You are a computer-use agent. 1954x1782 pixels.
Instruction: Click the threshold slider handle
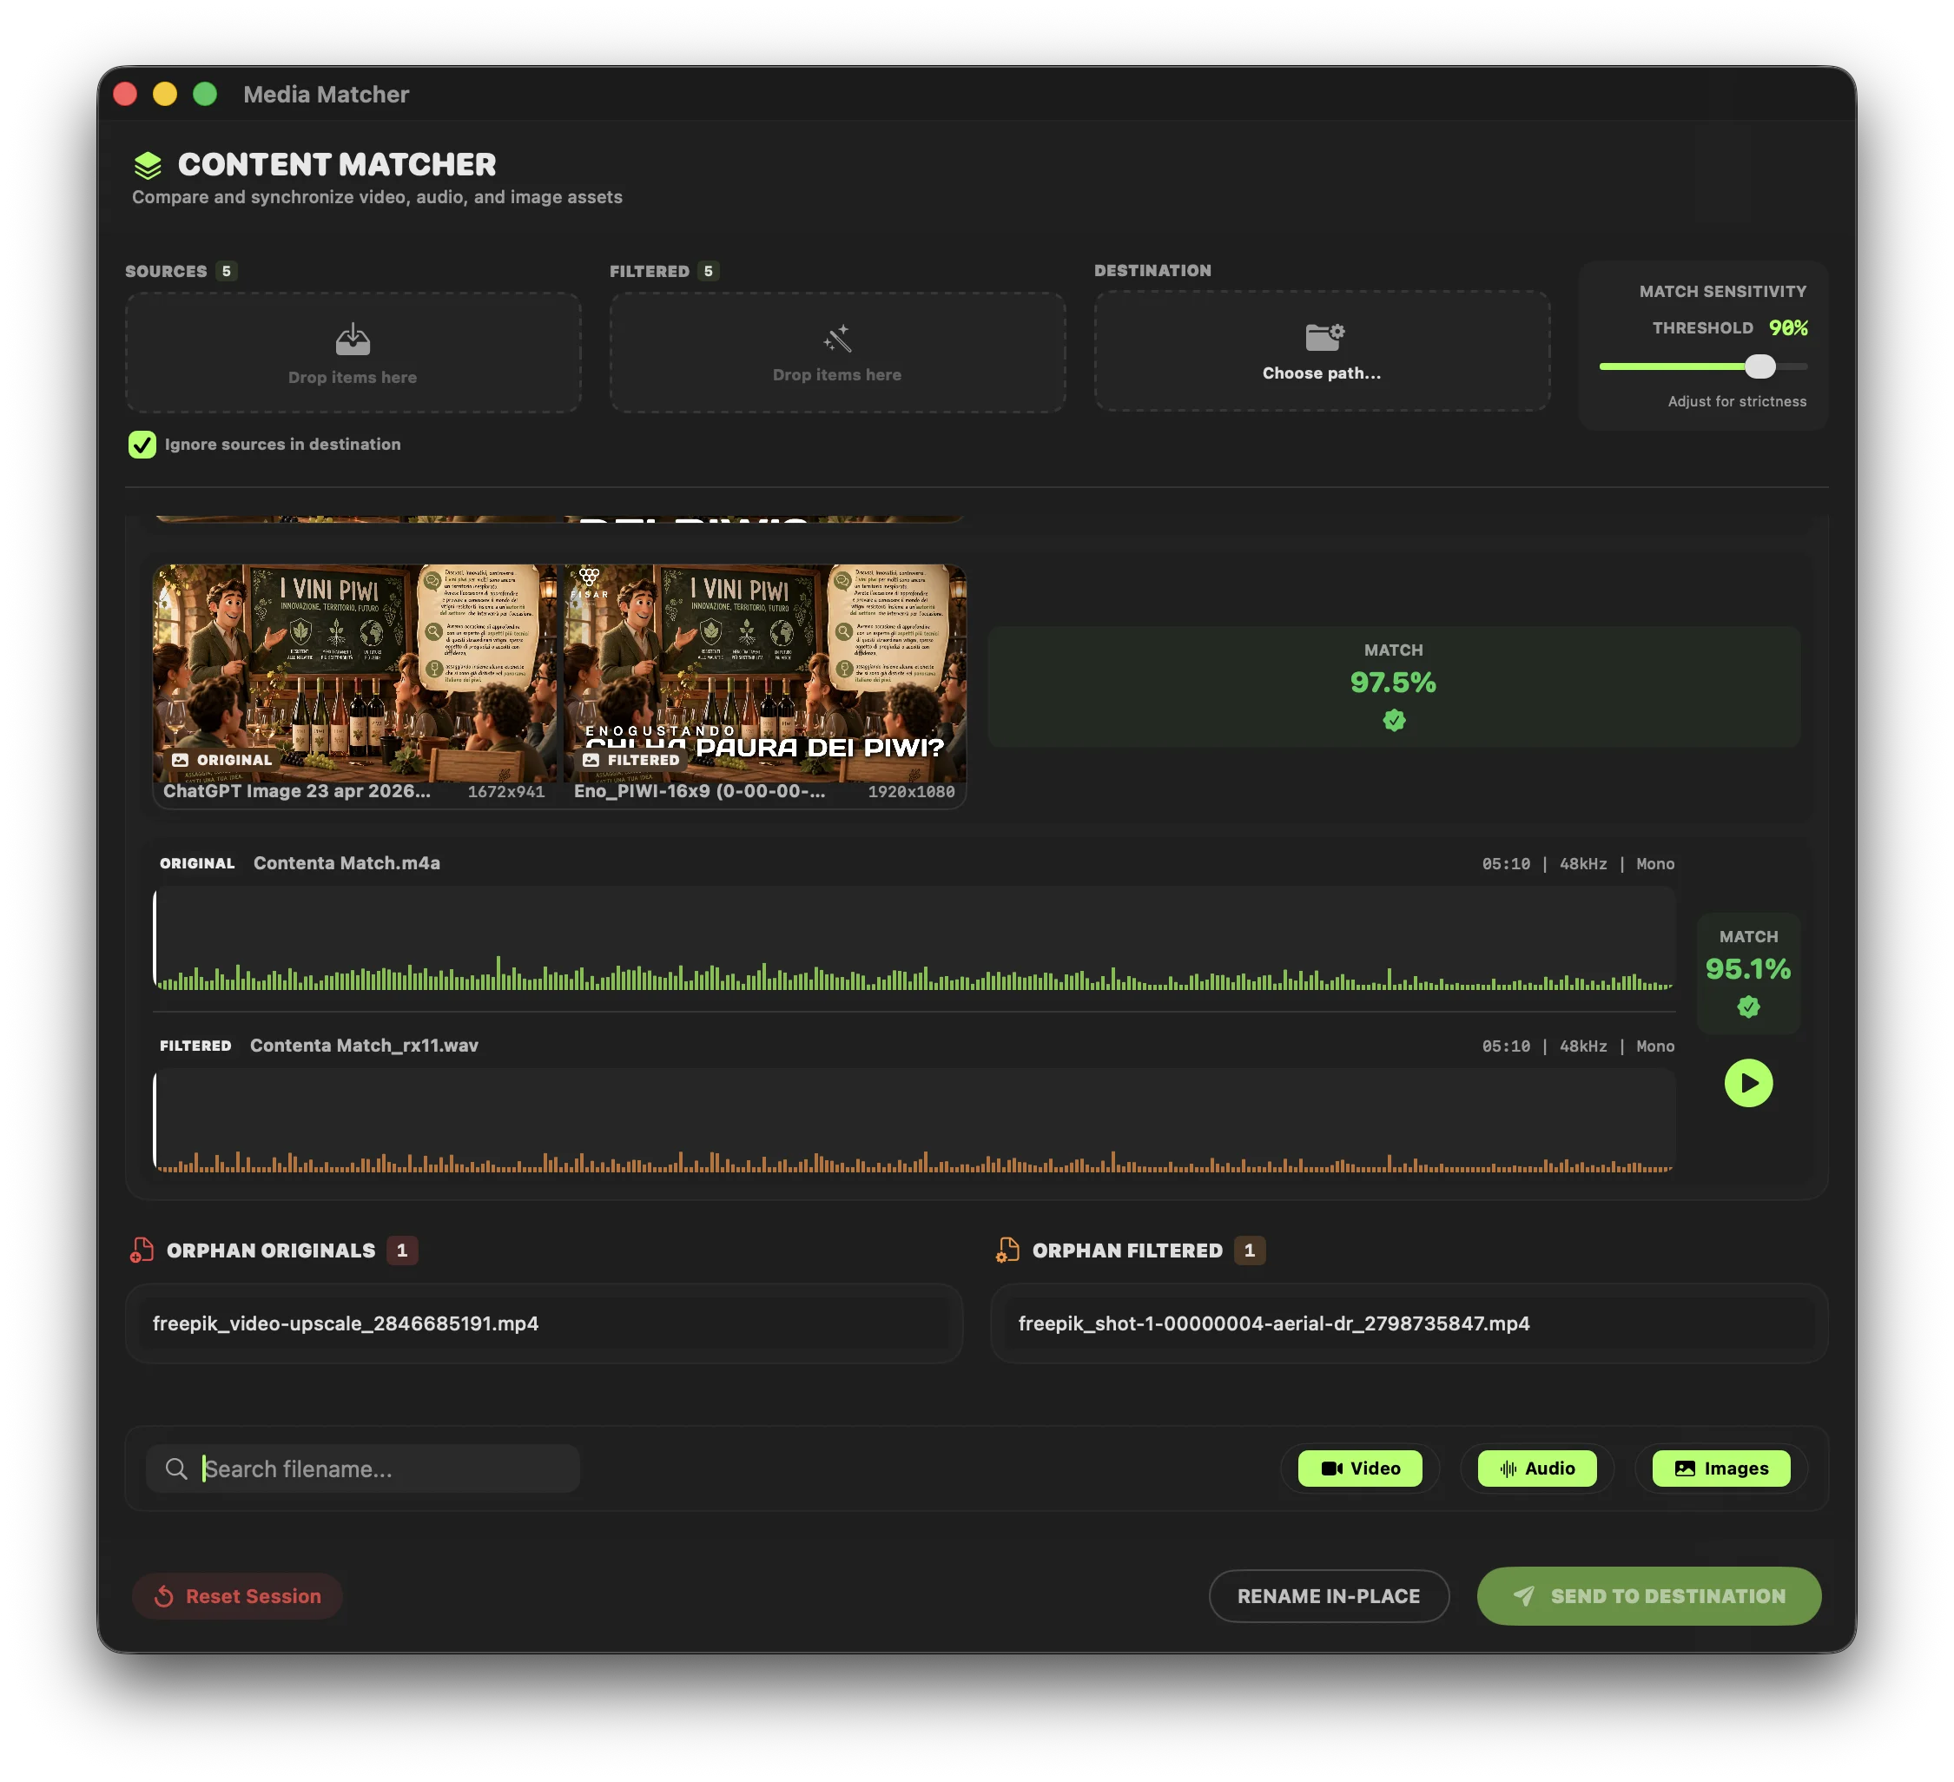click(1760, 366)
